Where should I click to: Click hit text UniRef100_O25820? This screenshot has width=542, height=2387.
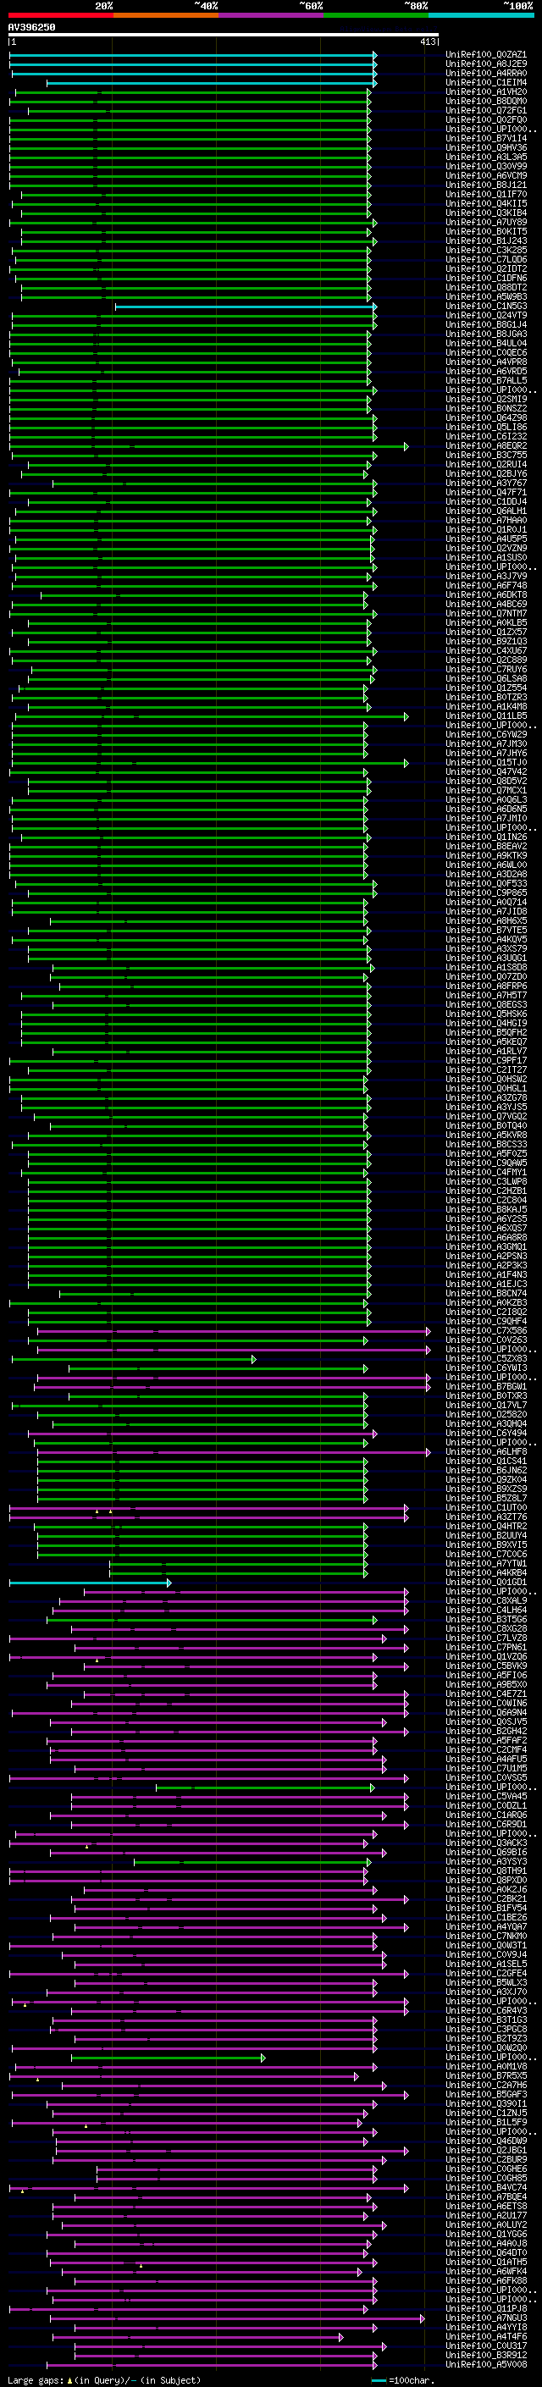tap(485, 1413)
